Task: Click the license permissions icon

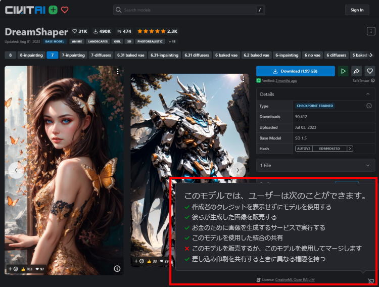Action: (x=370, y=281)
